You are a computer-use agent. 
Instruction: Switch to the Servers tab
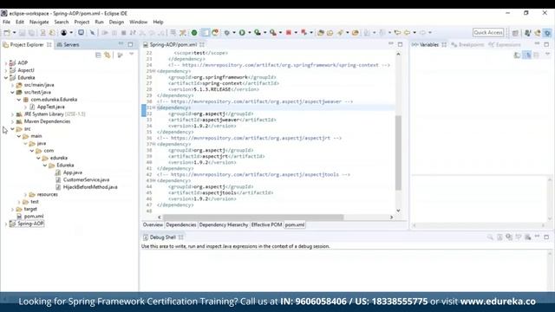(68, 44)
